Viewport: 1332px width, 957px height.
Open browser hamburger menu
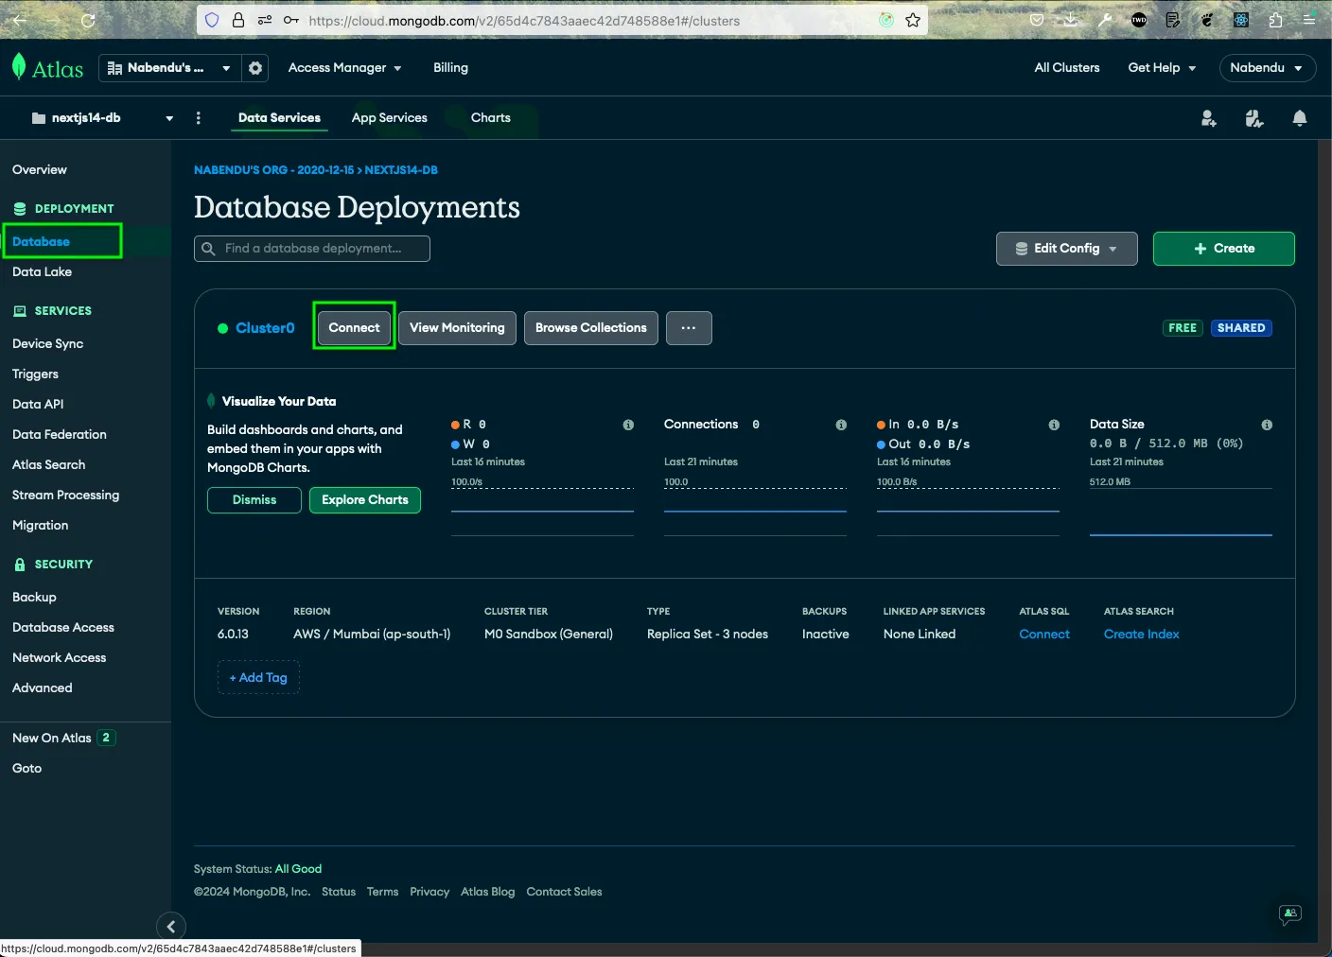click(x=1309, y=20)
